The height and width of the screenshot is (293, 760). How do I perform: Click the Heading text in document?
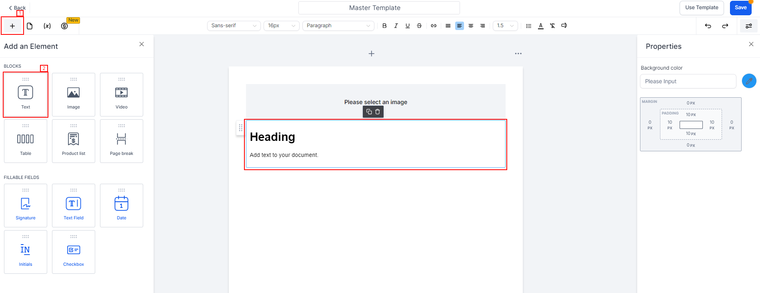[x=272, y=137]
